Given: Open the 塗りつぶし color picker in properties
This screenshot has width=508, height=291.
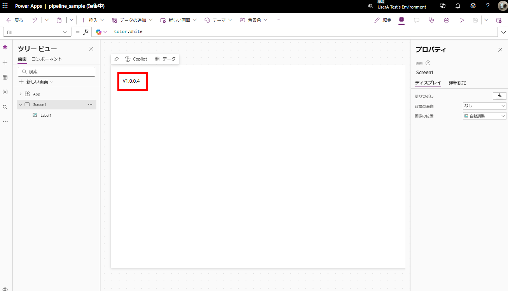Looking at the screenshot, I should [499, 96].
